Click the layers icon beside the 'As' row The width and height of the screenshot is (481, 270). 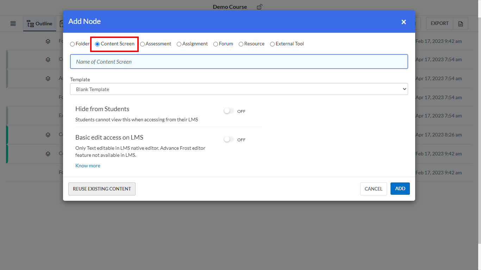point(48,78)
